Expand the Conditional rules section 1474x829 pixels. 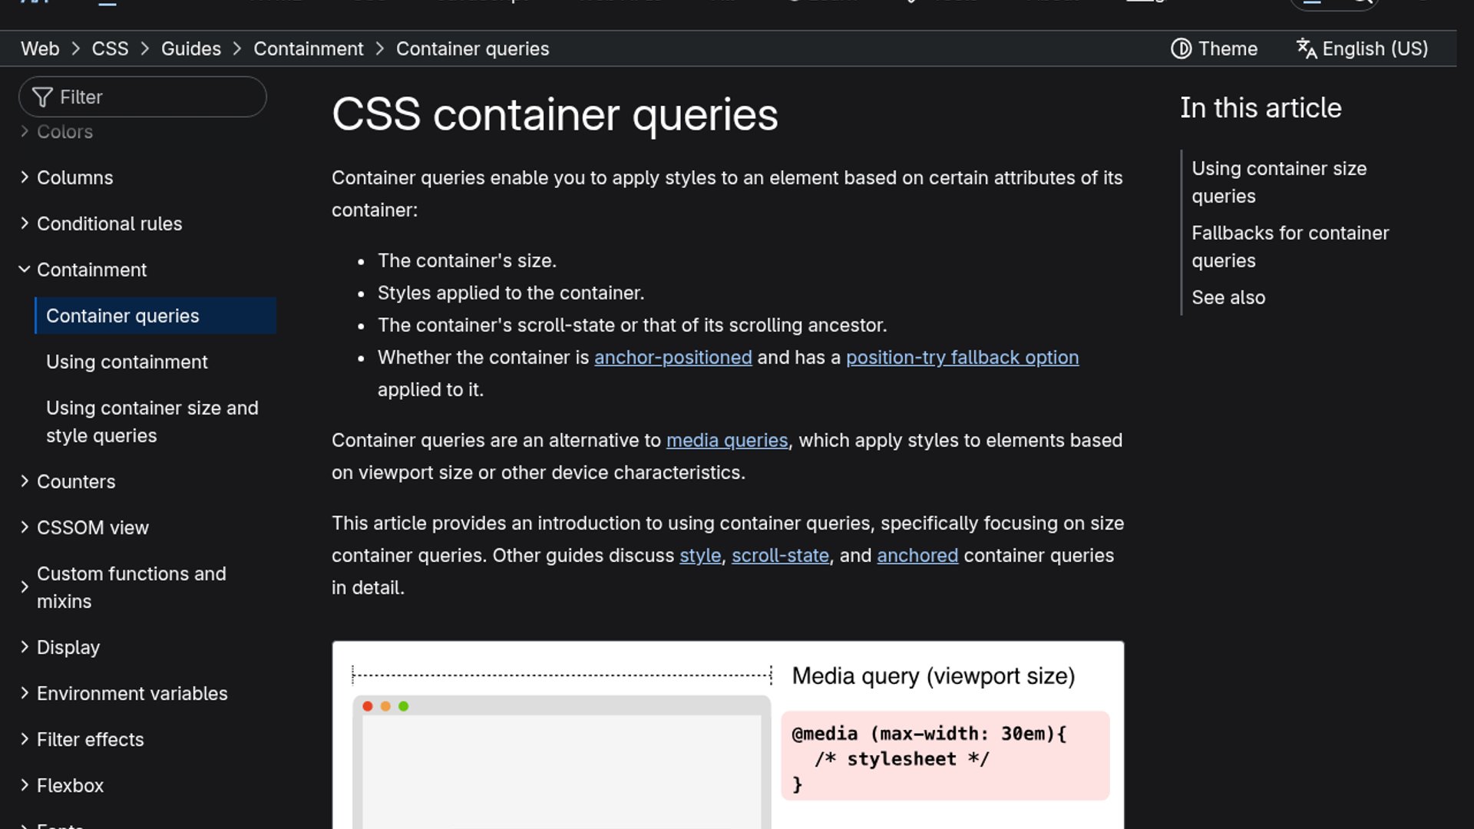(x=25, y=223)
